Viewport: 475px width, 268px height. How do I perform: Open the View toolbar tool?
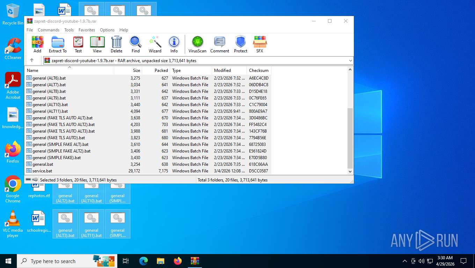coord(97,44)
